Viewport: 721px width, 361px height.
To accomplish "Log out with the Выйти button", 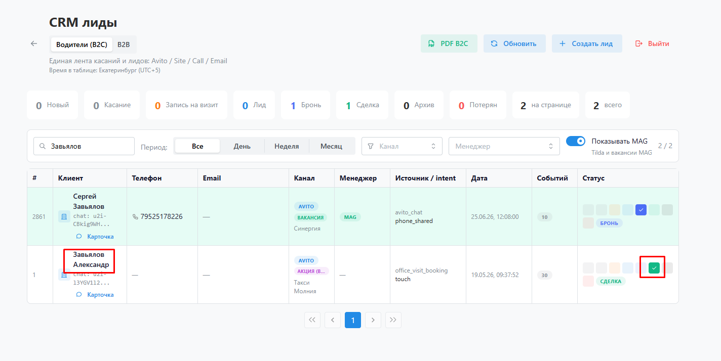I will pyautogui.click(x=653, y=43).
